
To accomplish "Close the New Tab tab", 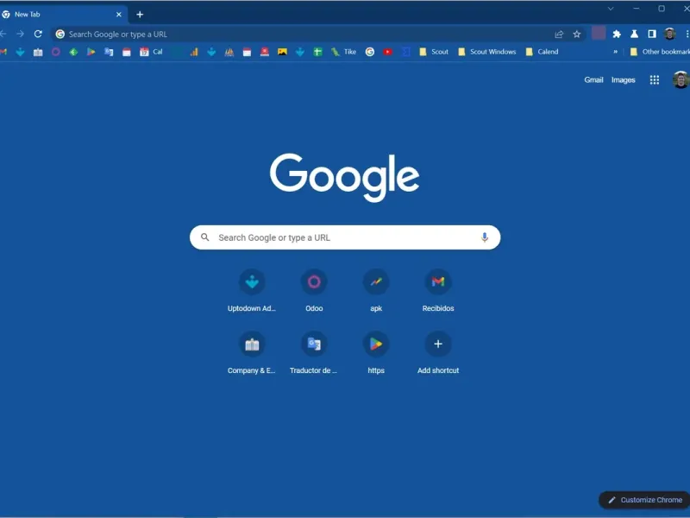I will point(119,15).
